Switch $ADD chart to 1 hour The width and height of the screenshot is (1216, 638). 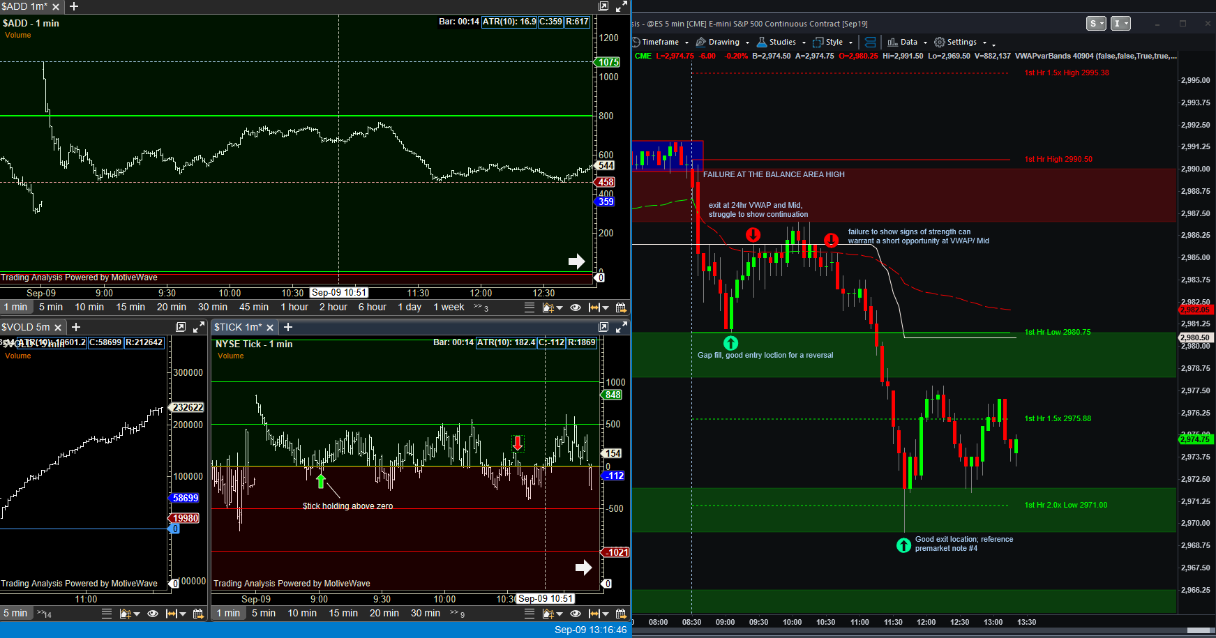pyautogui.click(x=294, y=307)
